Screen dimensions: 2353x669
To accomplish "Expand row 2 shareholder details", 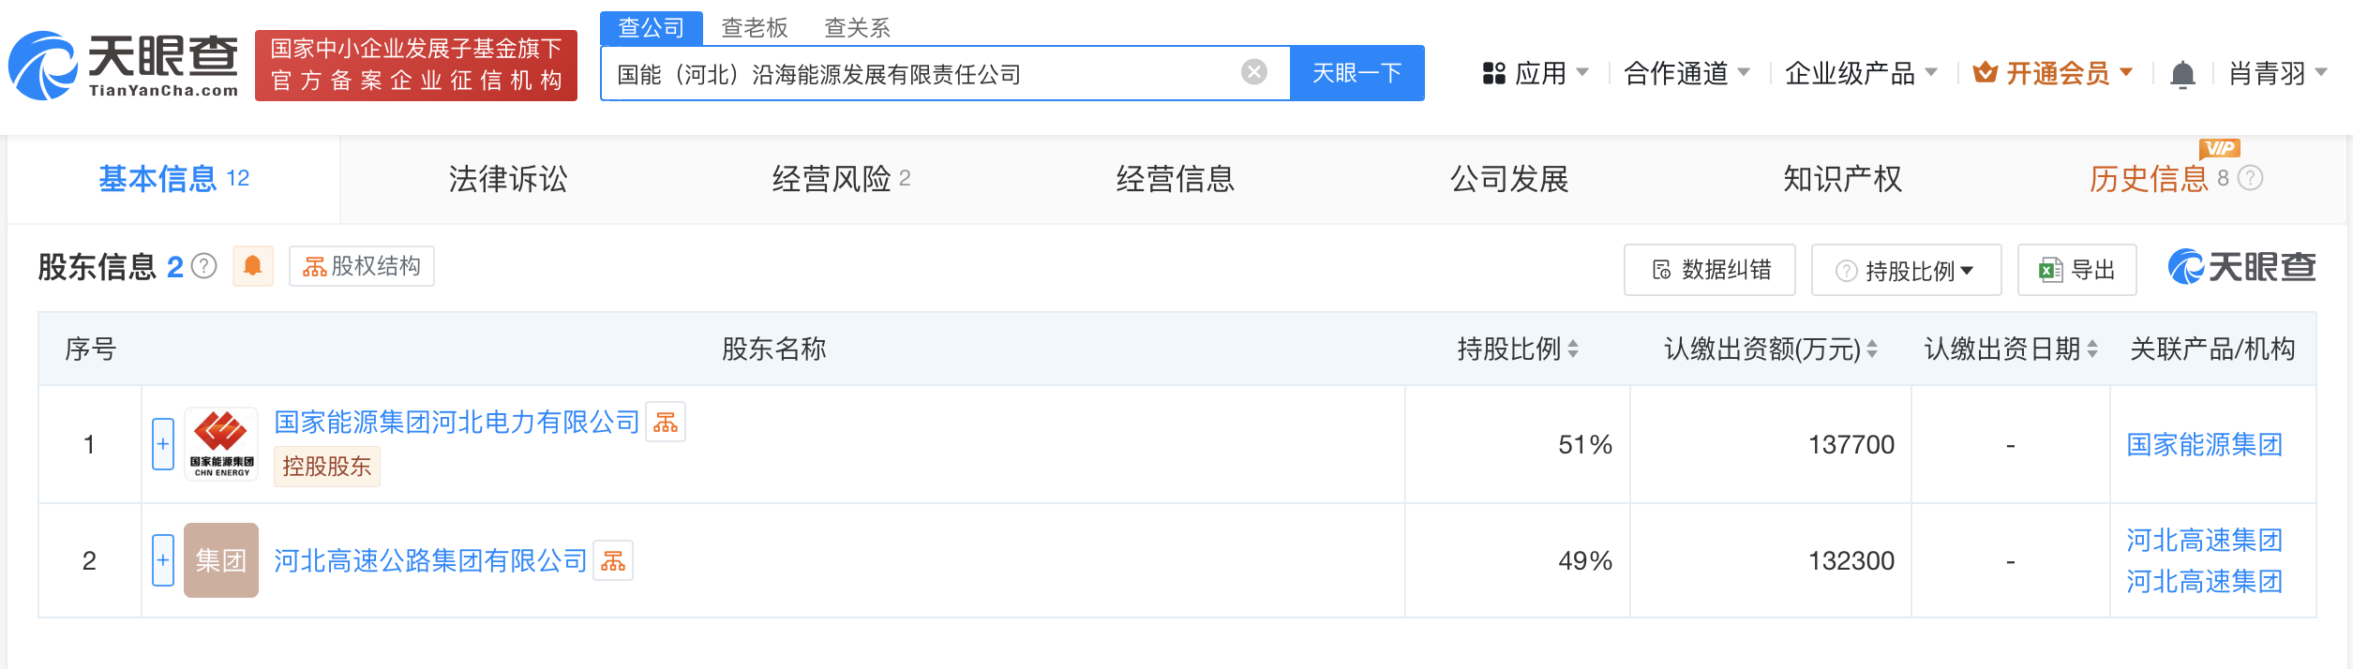I will pos(163,560).
